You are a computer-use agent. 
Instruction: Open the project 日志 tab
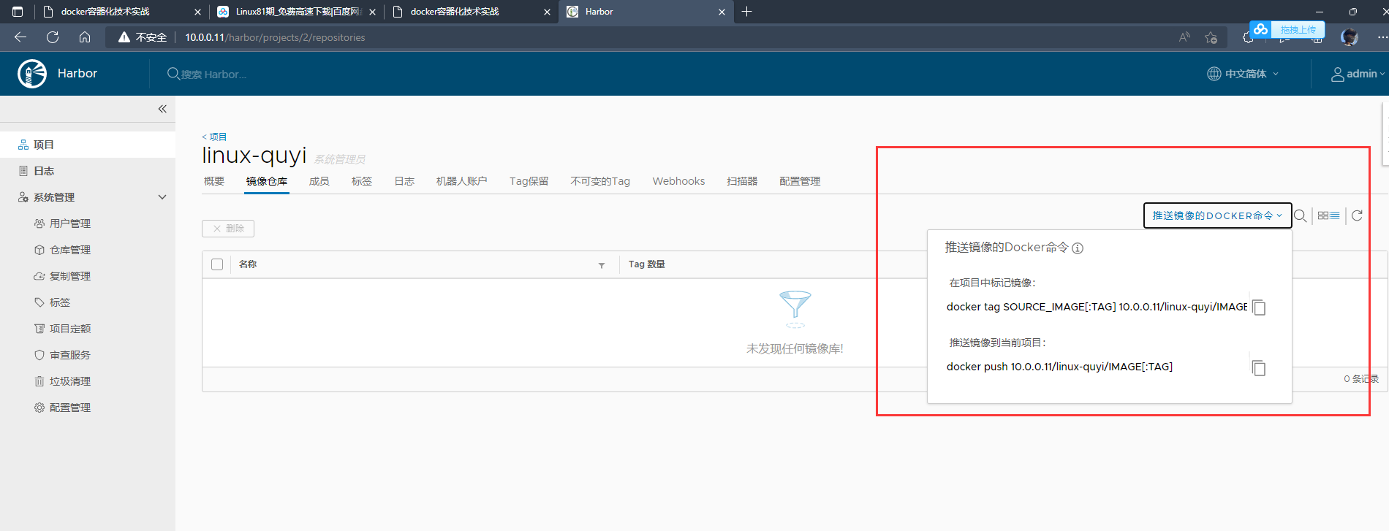pyautogui.click(x=404, y=181)
